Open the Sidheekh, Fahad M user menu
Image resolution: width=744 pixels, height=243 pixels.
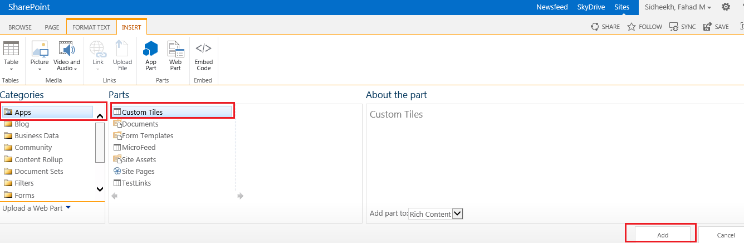tap(678, 7)
